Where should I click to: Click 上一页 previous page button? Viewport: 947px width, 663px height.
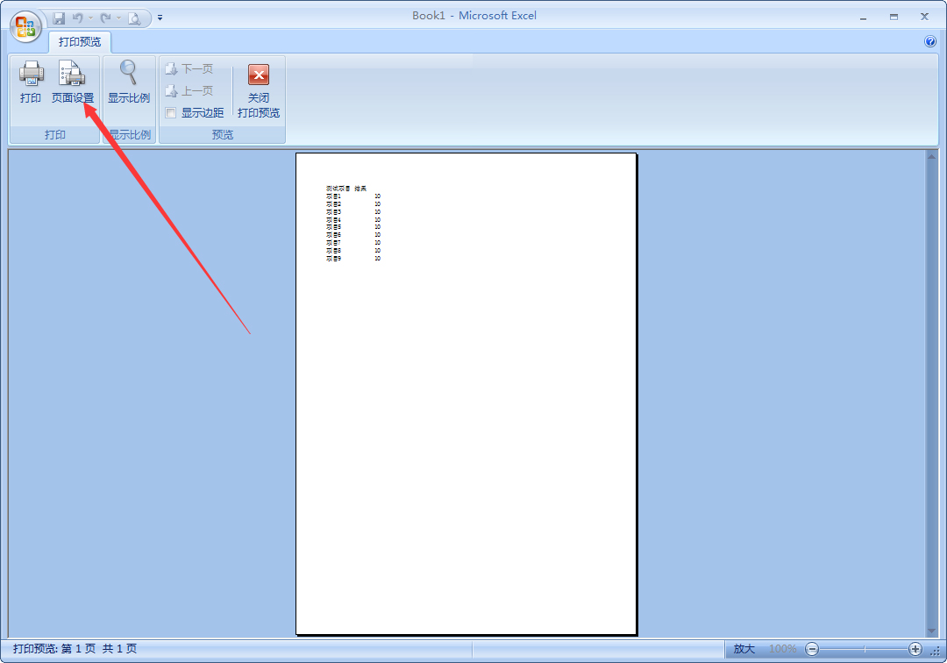point(189,90)
